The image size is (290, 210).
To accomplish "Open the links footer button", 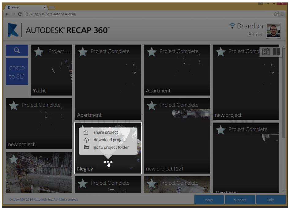I will coord(271,200).
